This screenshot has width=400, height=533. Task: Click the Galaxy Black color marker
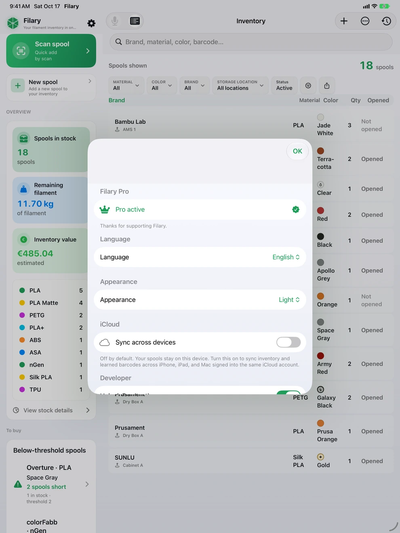tap(320, 390)
